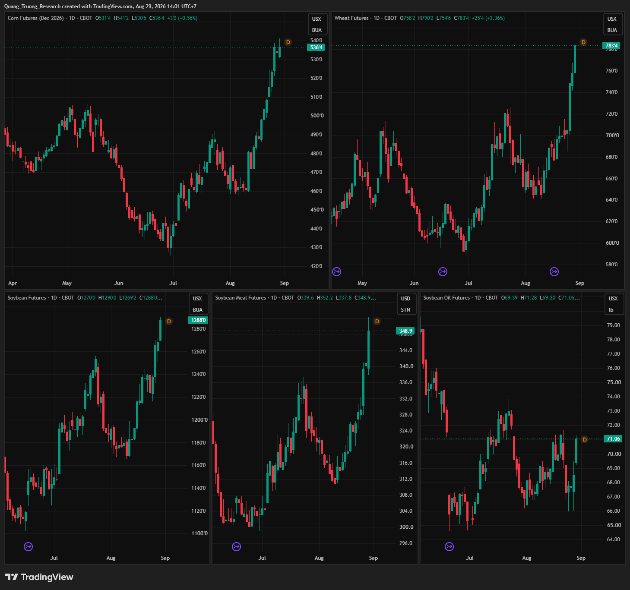Click the 420'0 level on Corn price axis
The width and height of the screenshot is (630, 590).
tap(316, 266)
